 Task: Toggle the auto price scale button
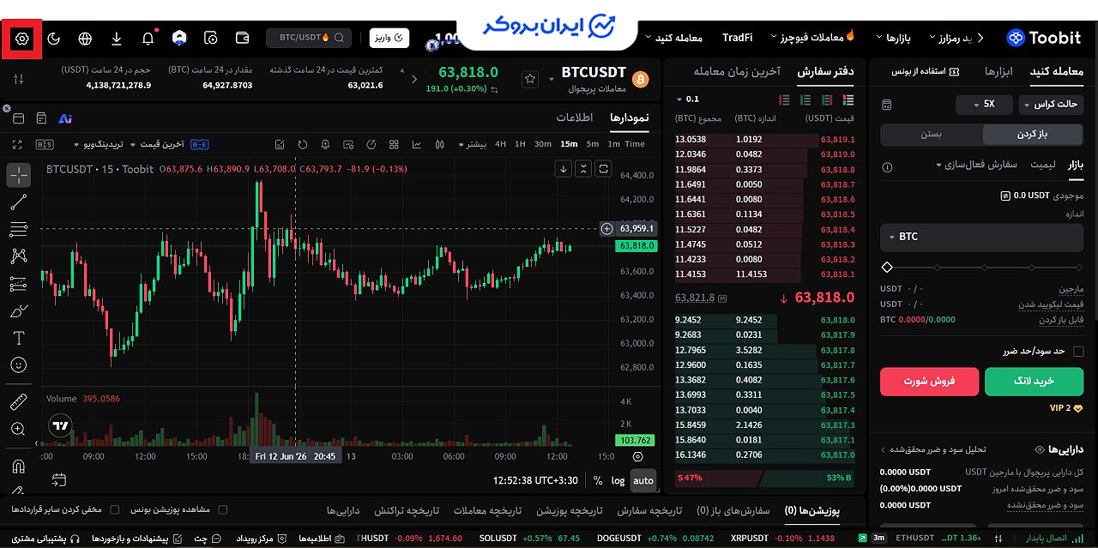tap(643, 480)
